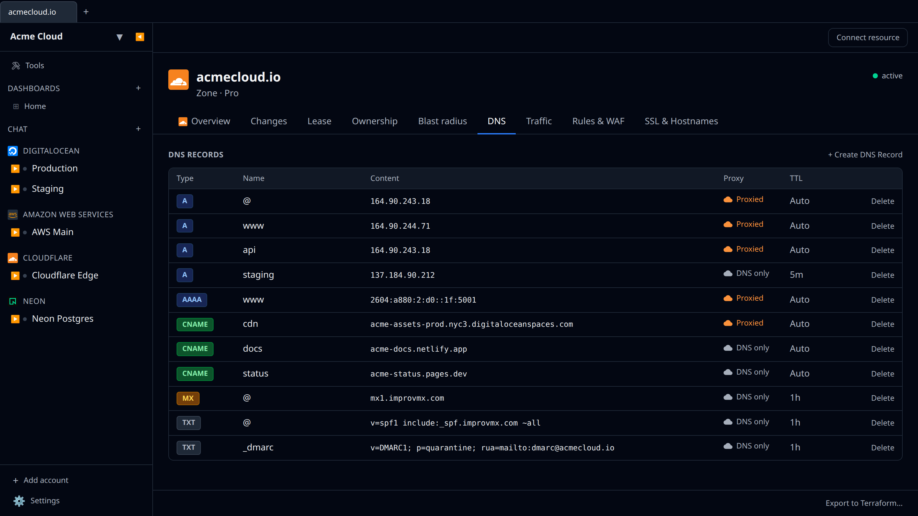Viewport: 918px width, 516px height.
Task: Click the mx1.improvmx.com content
Action: [407, 398]
